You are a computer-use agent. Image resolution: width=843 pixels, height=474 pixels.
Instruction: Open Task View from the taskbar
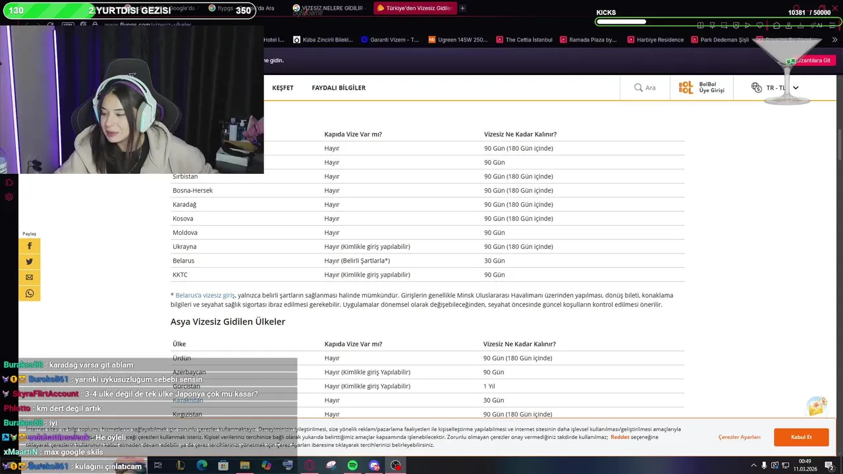tap(158, 465)
